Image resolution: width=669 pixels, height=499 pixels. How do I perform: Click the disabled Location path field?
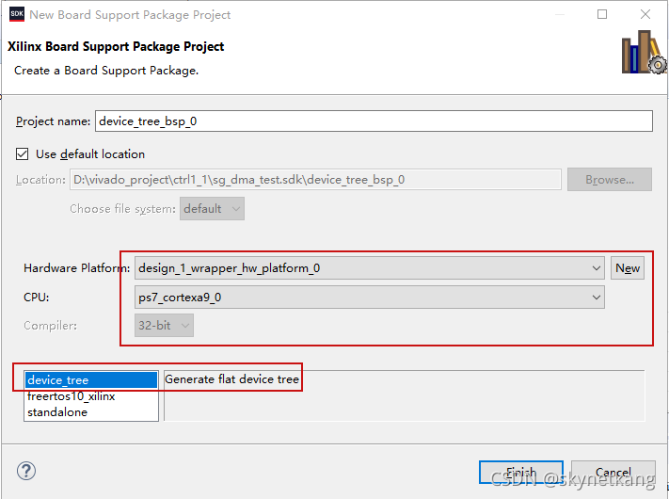(x=315, y=180)
